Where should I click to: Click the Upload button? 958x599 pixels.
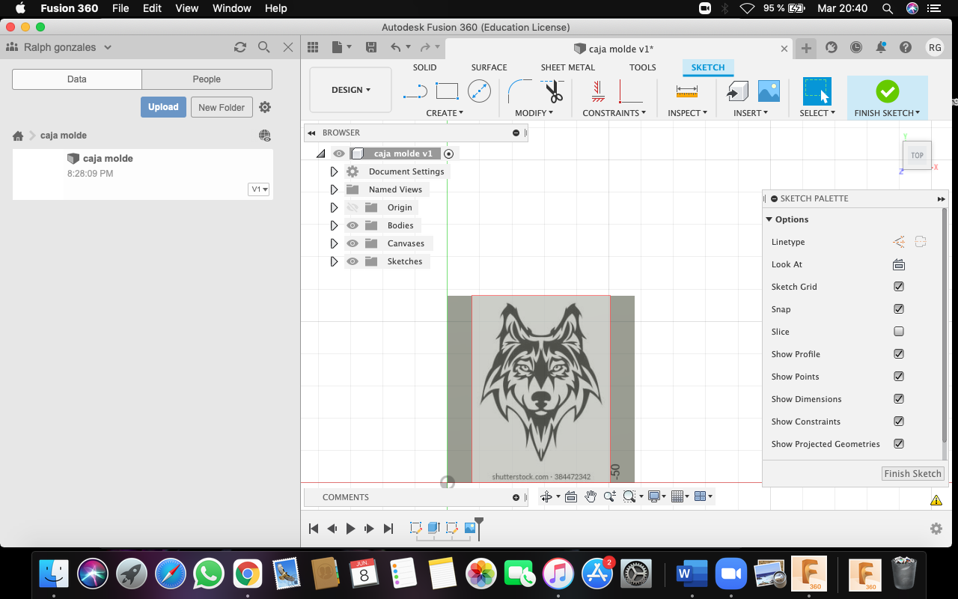163,107
